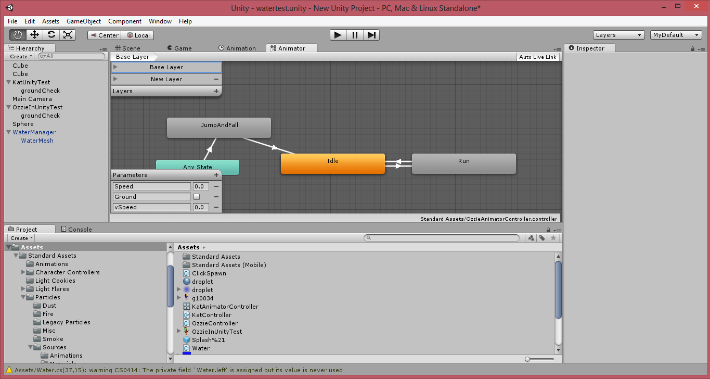Step one frame forward
This screenshot has height=379, width=710.
371,35
